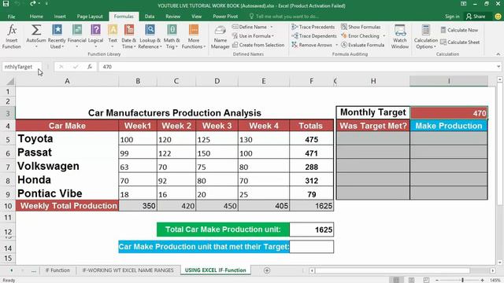Click Create from Selection
The width and height of the screenshot is (504, 283).
258,45
